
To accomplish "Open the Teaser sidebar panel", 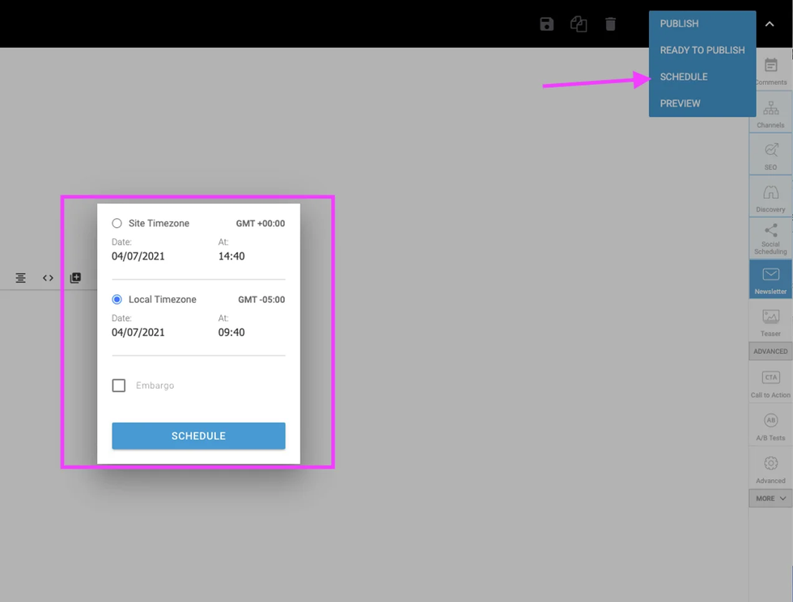I will click(x=770, y=321).
